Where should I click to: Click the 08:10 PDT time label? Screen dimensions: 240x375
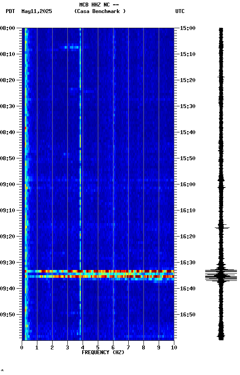coord(7,54)
